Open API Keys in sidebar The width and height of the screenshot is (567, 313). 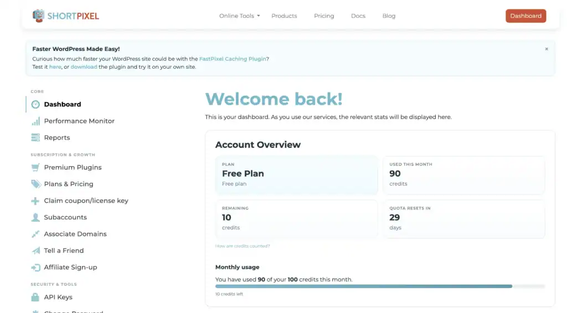click(58, 297)
